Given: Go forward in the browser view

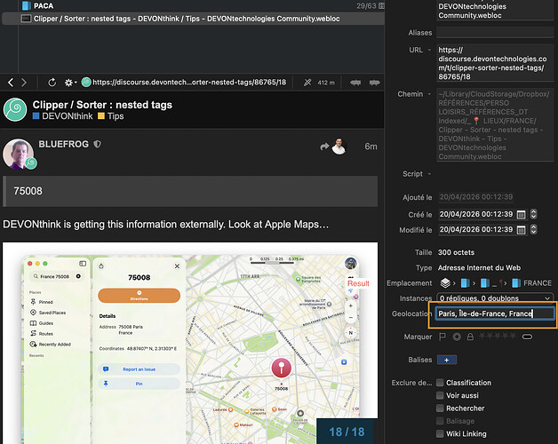Looking at the screenshot, I should coord(24,83).
